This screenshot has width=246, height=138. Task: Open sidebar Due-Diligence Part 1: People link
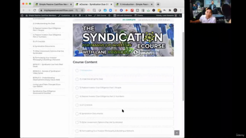coord(47,29)
